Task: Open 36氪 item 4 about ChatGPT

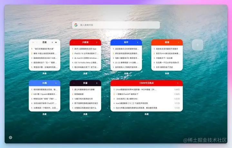Action: point(44,103)
